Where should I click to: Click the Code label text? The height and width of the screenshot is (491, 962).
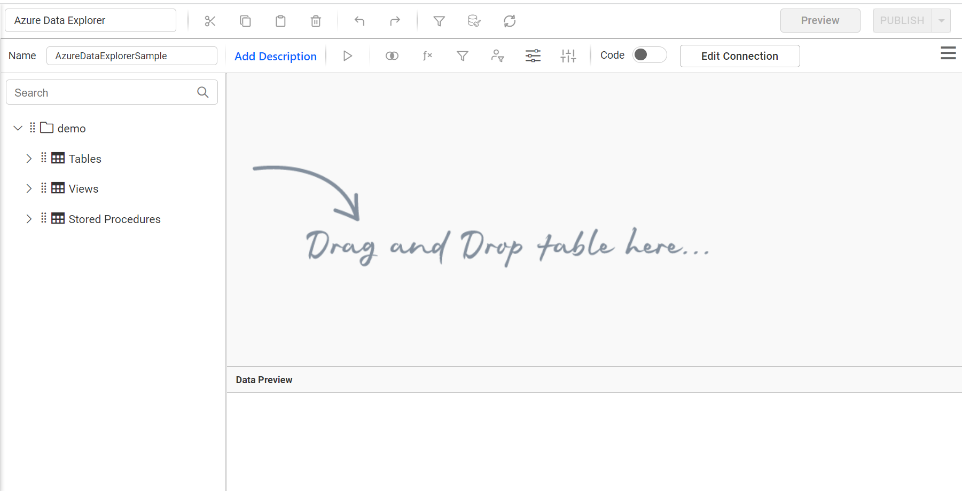[612, 55]
